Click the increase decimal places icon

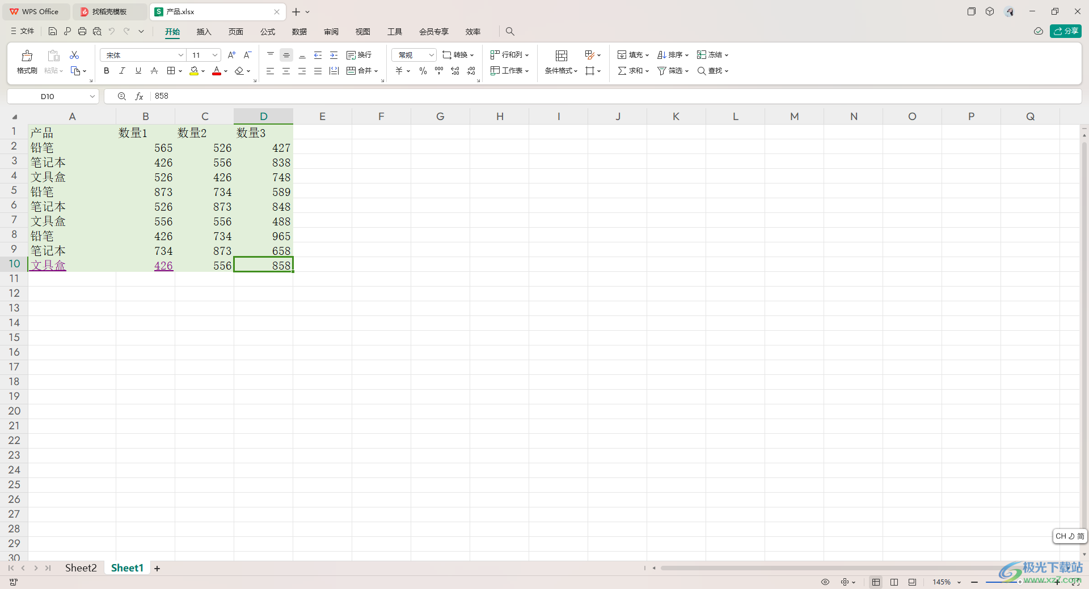(455, 71)
